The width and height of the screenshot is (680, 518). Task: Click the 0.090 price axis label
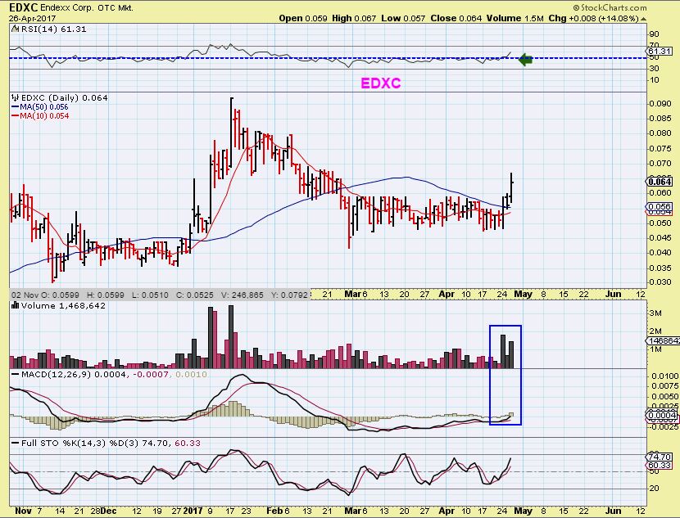click(x=660, y=103)
